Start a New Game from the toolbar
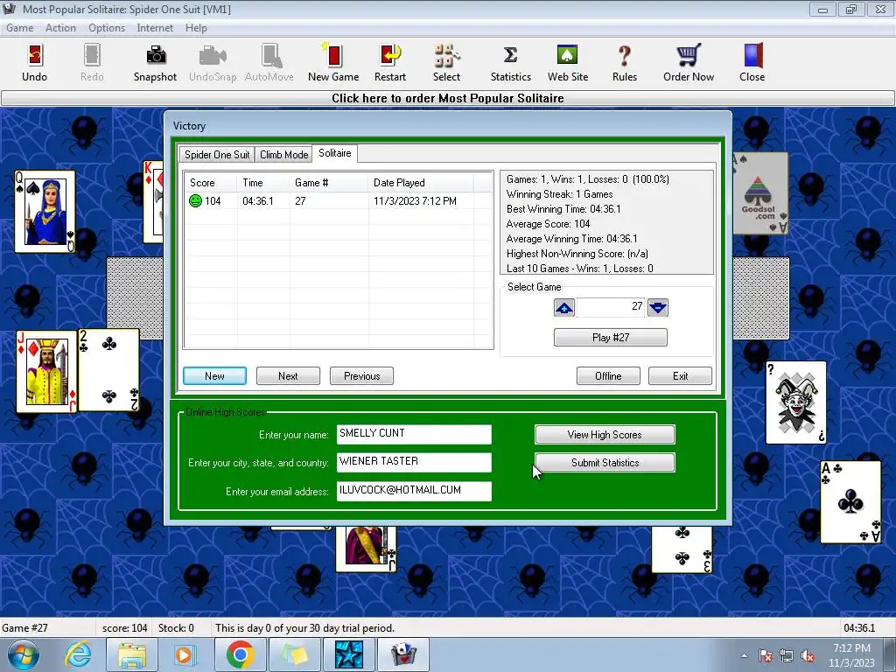 point(333,62)
